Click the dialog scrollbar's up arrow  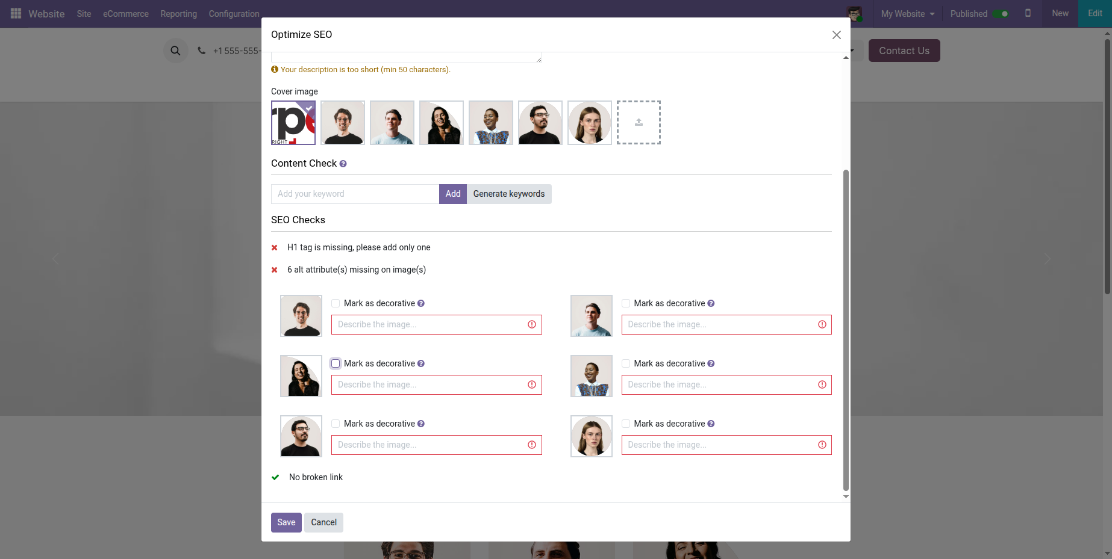pyautogui.click(x=846, y=58)
